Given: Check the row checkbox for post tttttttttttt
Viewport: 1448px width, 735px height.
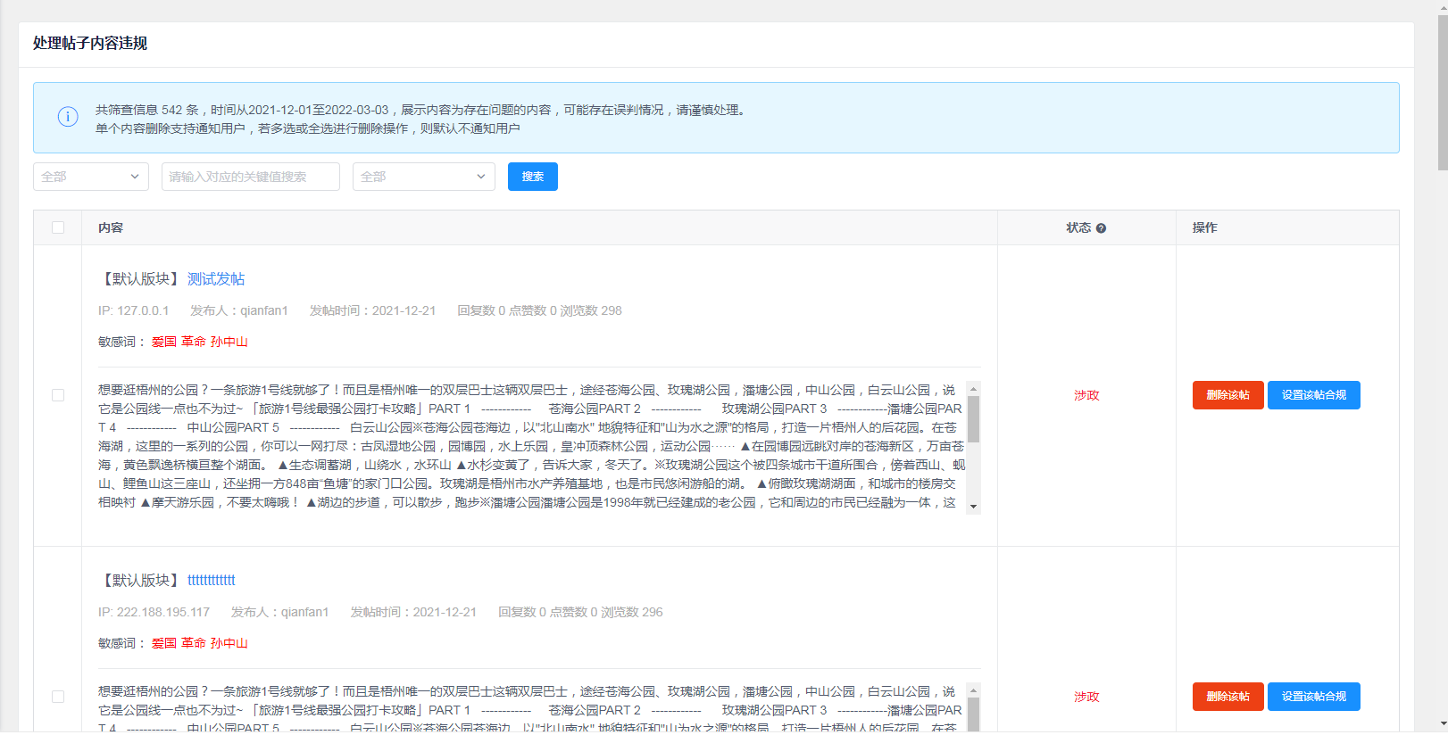Looking at the screenshot, I should [58, 697].
